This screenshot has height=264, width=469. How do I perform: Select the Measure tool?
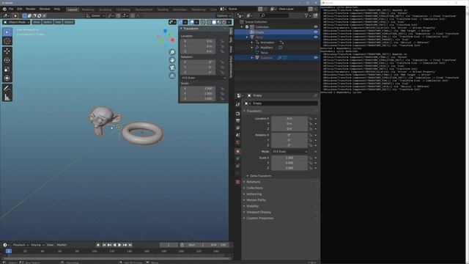(x=7, y=97)
